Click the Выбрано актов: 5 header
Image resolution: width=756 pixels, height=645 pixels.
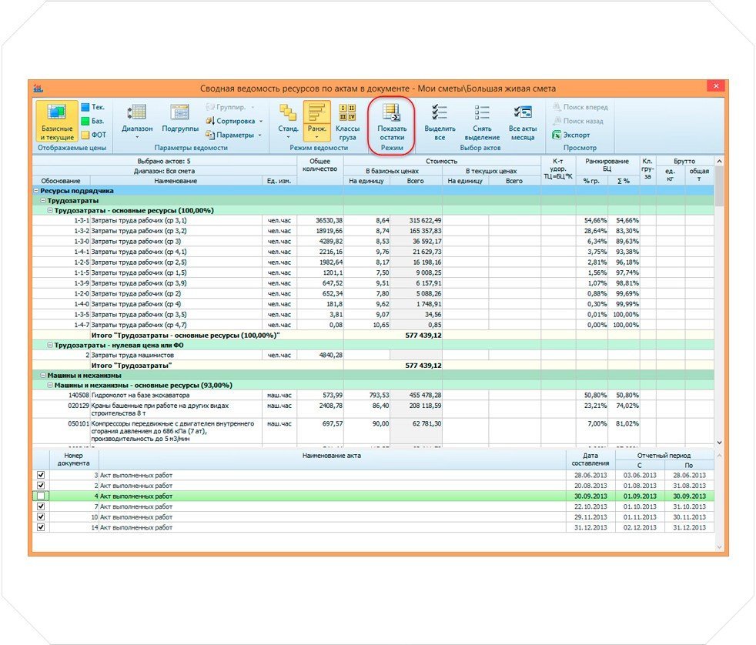[164, 161]
